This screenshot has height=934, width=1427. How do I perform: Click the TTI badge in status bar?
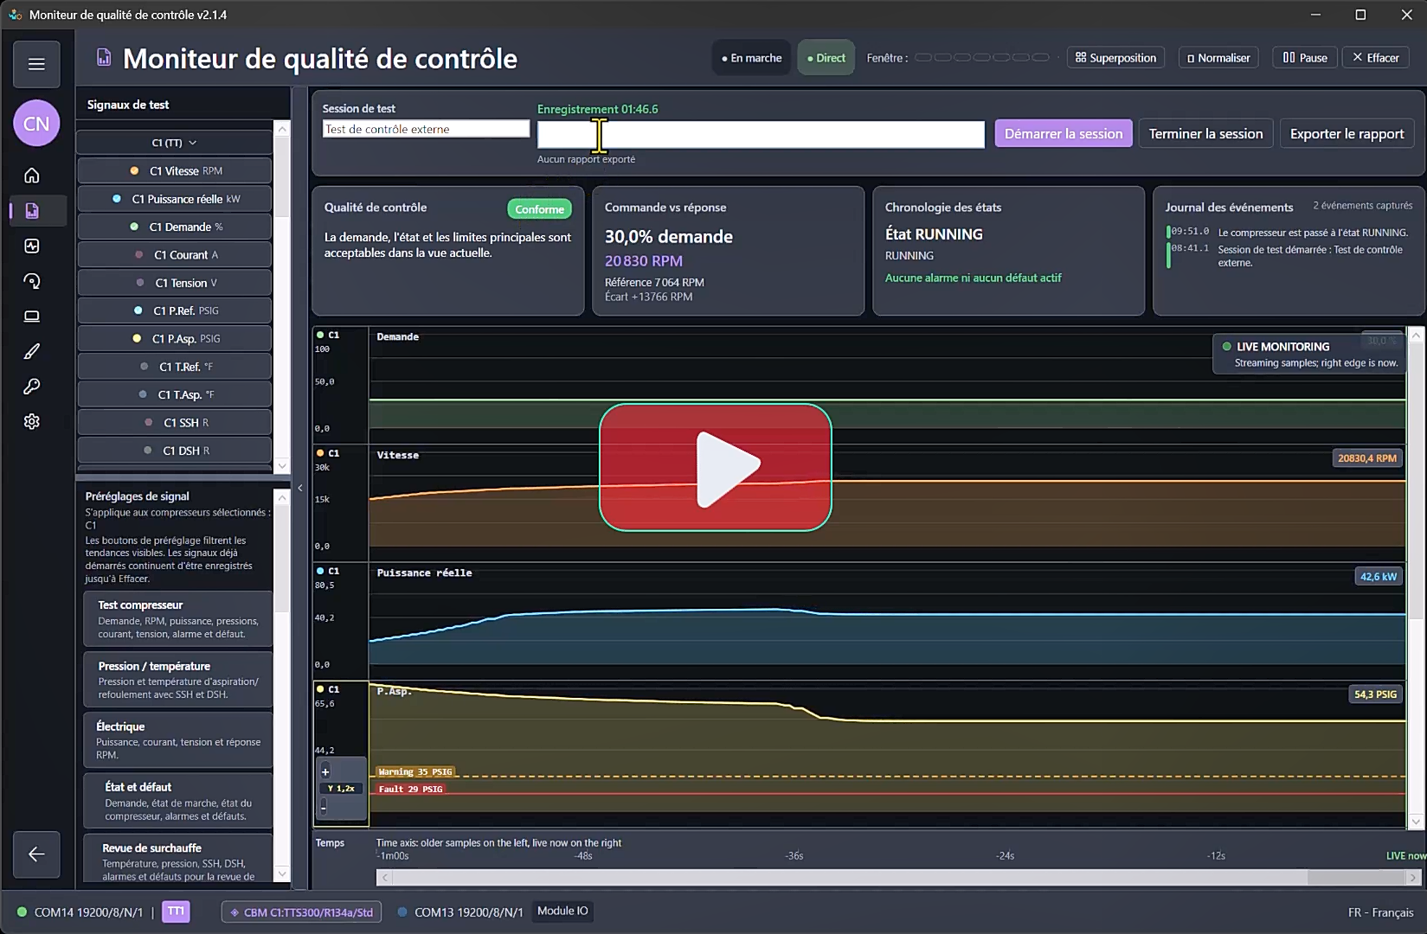click(176, 912)
